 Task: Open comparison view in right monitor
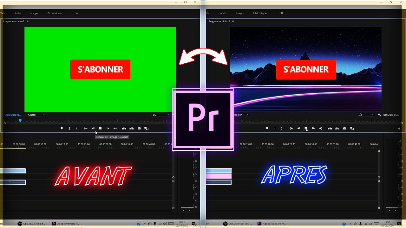pyautogui.click(x=352, y=128)
